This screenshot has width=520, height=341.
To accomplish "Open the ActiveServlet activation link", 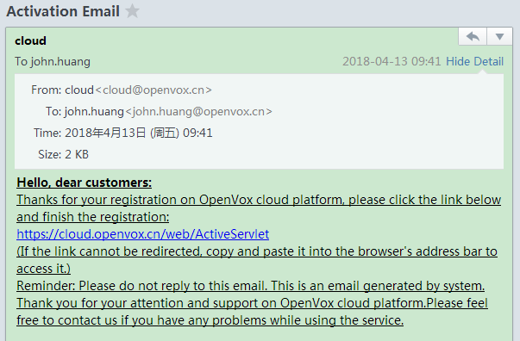I will tap(142, 234).
